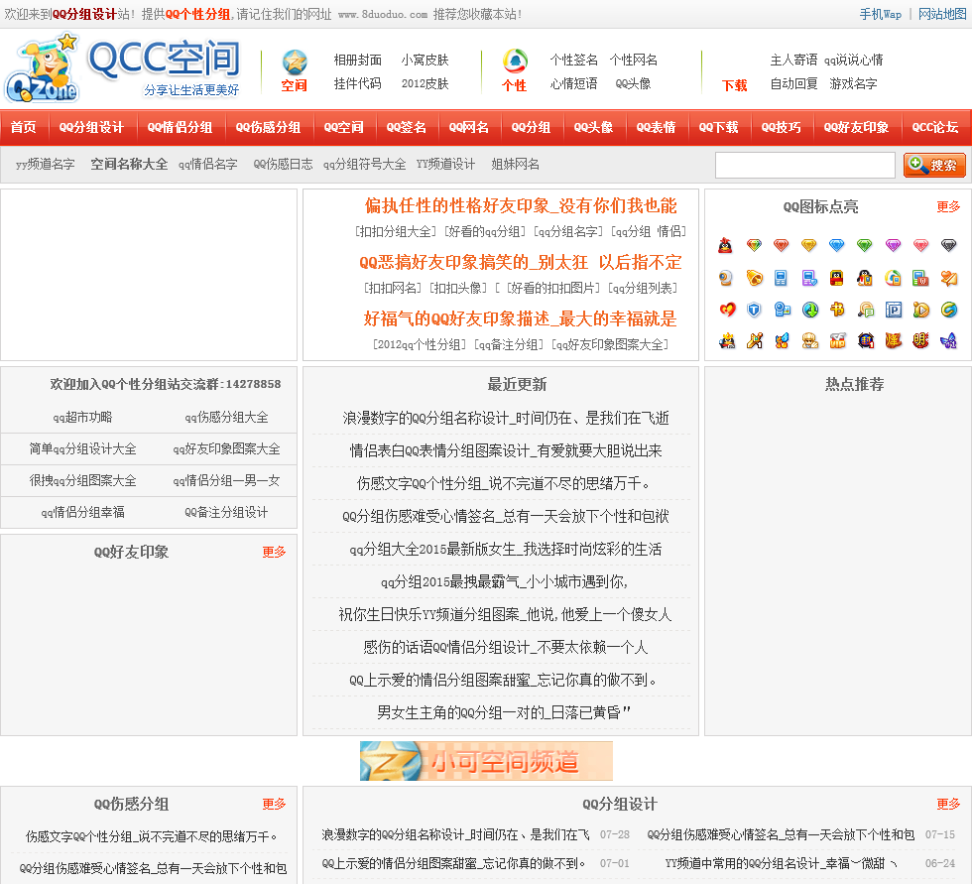Open the 网站地图 link

tap(942, 14)
